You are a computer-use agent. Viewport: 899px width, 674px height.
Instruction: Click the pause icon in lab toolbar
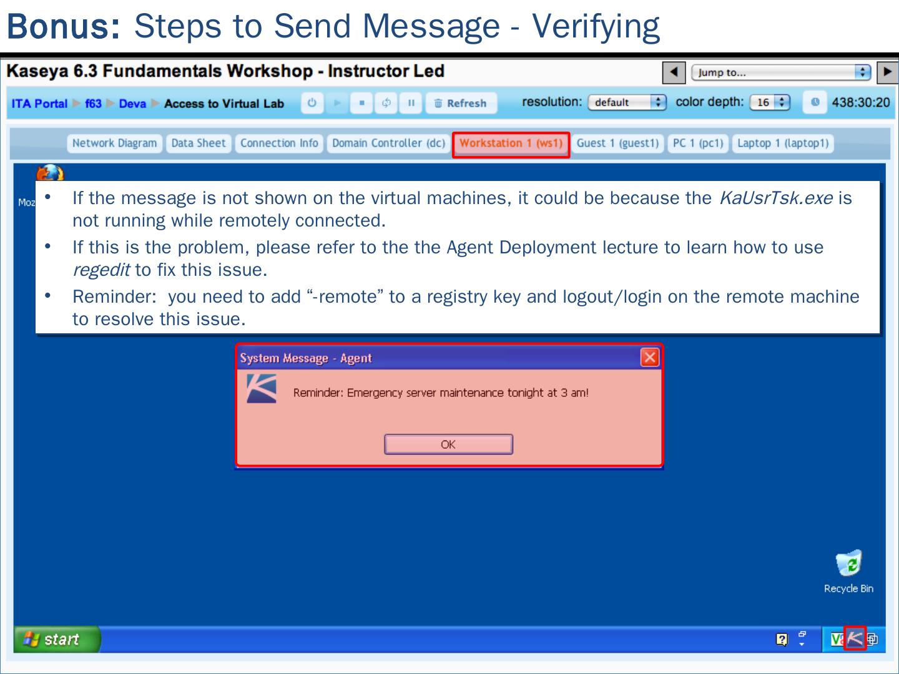tap(411, 103)
